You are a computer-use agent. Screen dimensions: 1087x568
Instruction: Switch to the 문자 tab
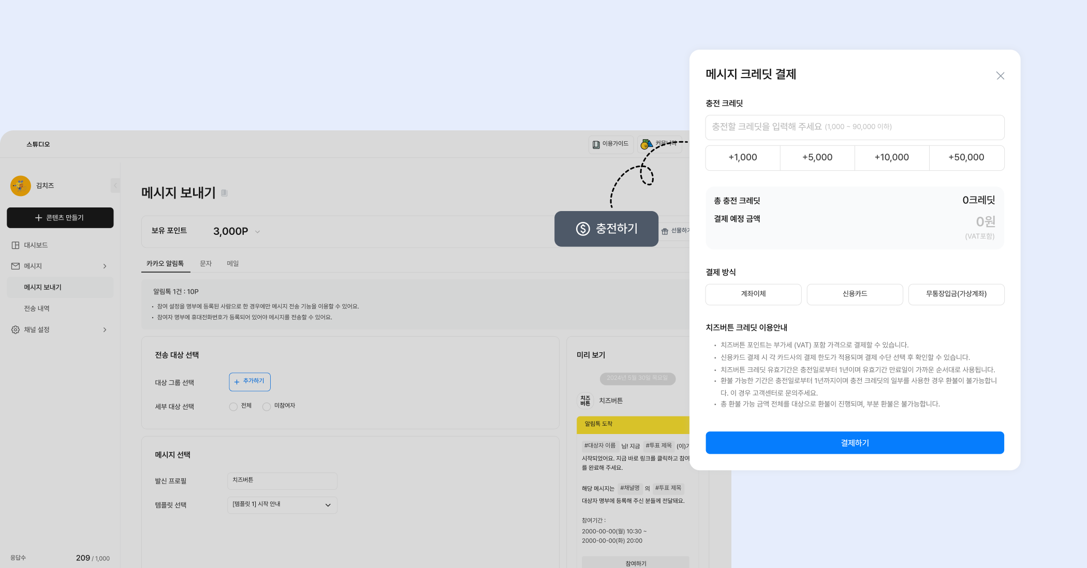(206, 263)
